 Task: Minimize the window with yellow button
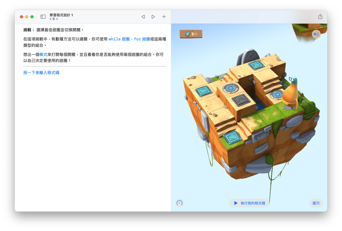[x=27, y=17]
